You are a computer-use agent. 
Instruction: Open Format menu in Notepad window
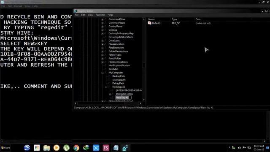click(18, 6)
